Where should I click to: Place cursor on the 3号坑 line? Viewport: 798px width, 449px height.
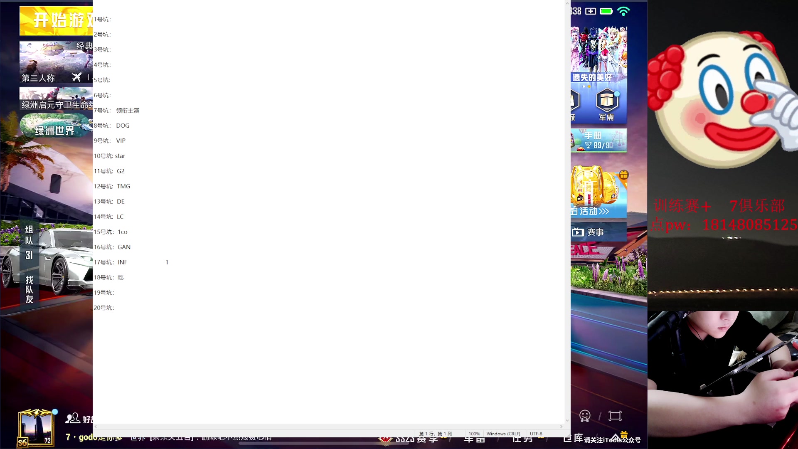pyautogui.click(x=102, y=49)
